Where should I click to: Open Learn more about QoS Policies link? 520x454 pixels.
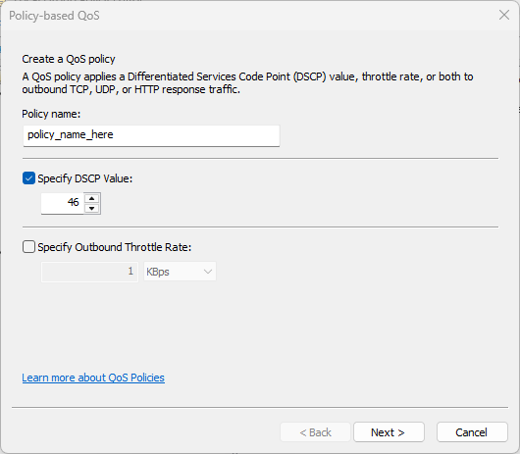(93, 378)
